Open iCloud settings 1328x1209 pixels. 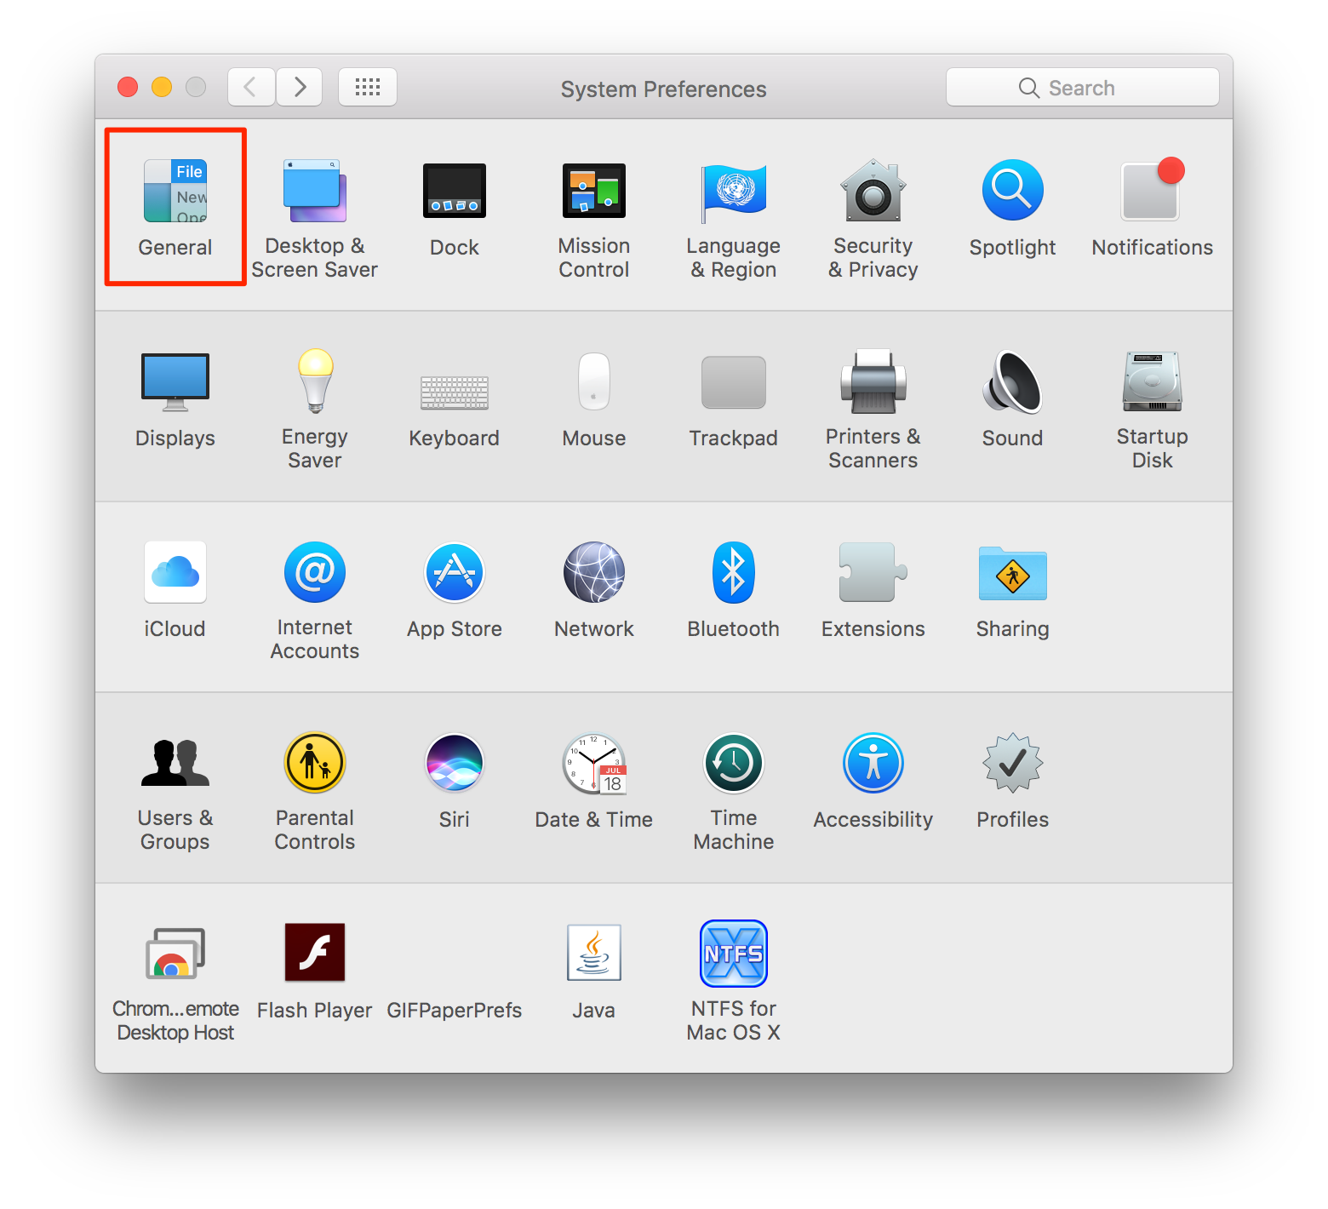click(175, 590)
